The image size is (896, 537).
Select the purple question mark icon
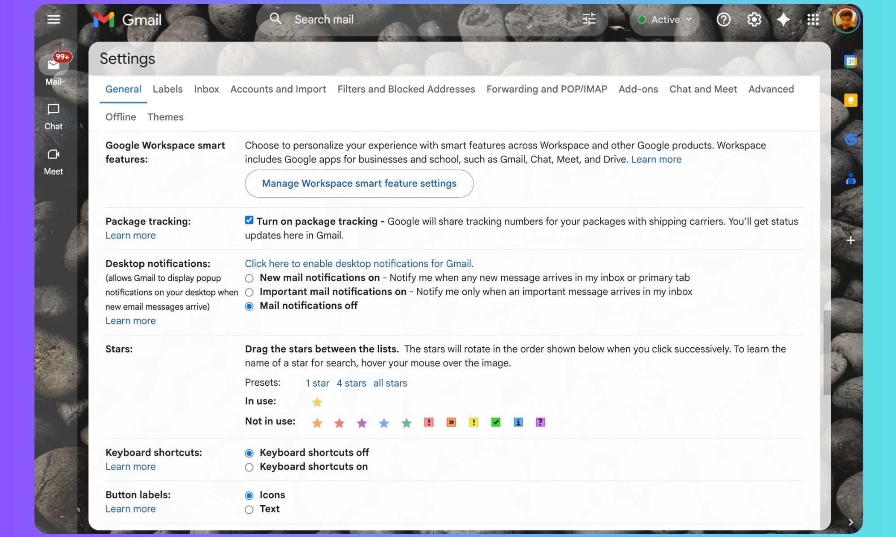coord(540,422)
